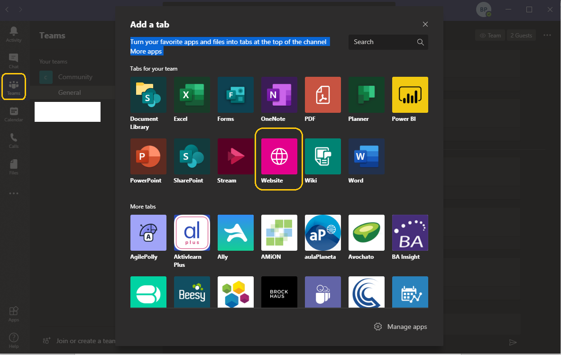Choose the Forms app tile
Image resolution: width=561 pixels, height=355 pixels.
235,95
